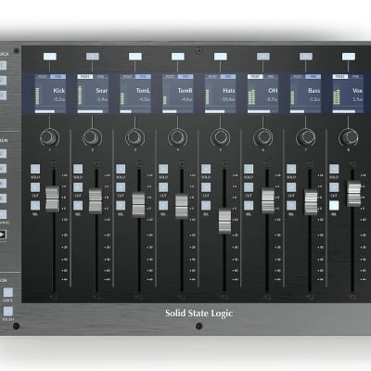Click the Kick channel fader cap

tap(53, 199)
